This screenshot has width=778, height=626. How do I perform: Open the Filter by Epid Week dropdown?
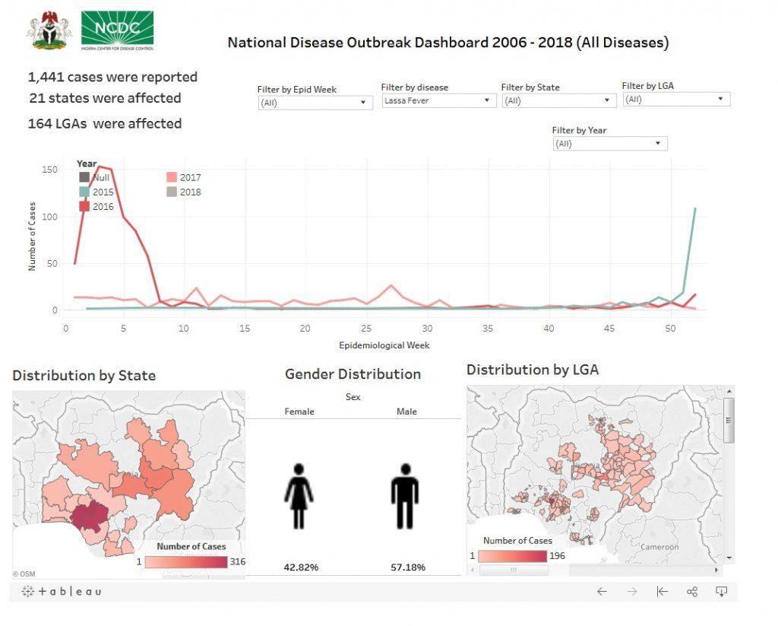[315, 103]
